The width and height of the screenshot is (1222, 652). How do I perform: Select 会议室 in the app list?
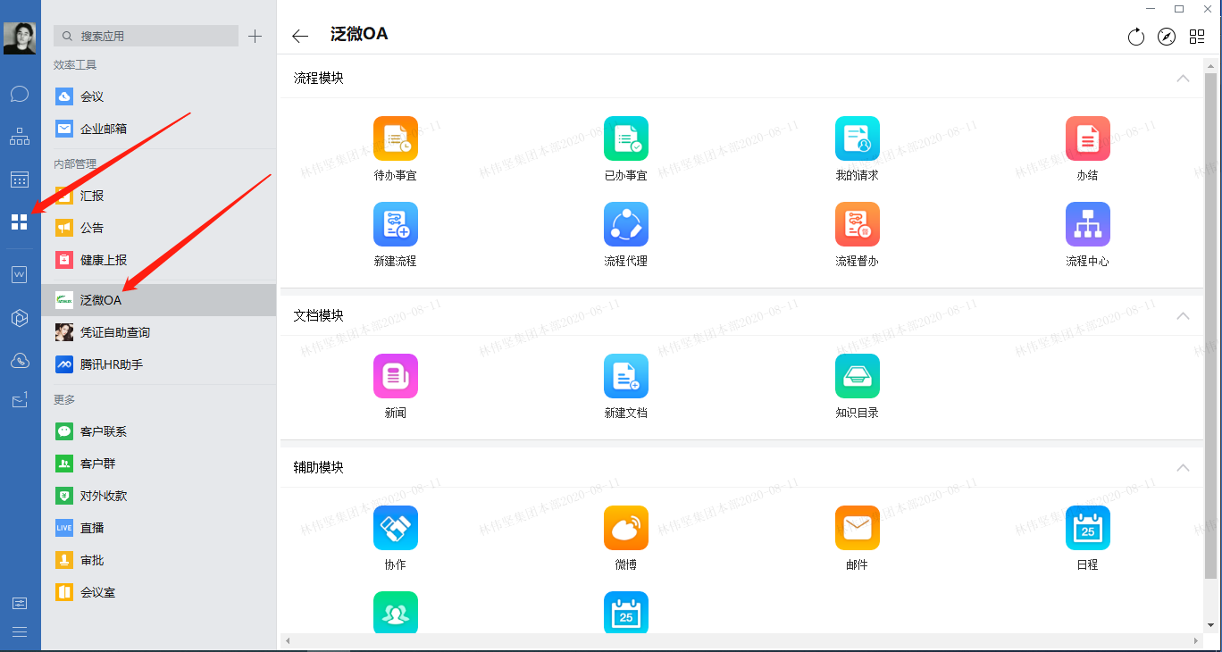(159, 592)
